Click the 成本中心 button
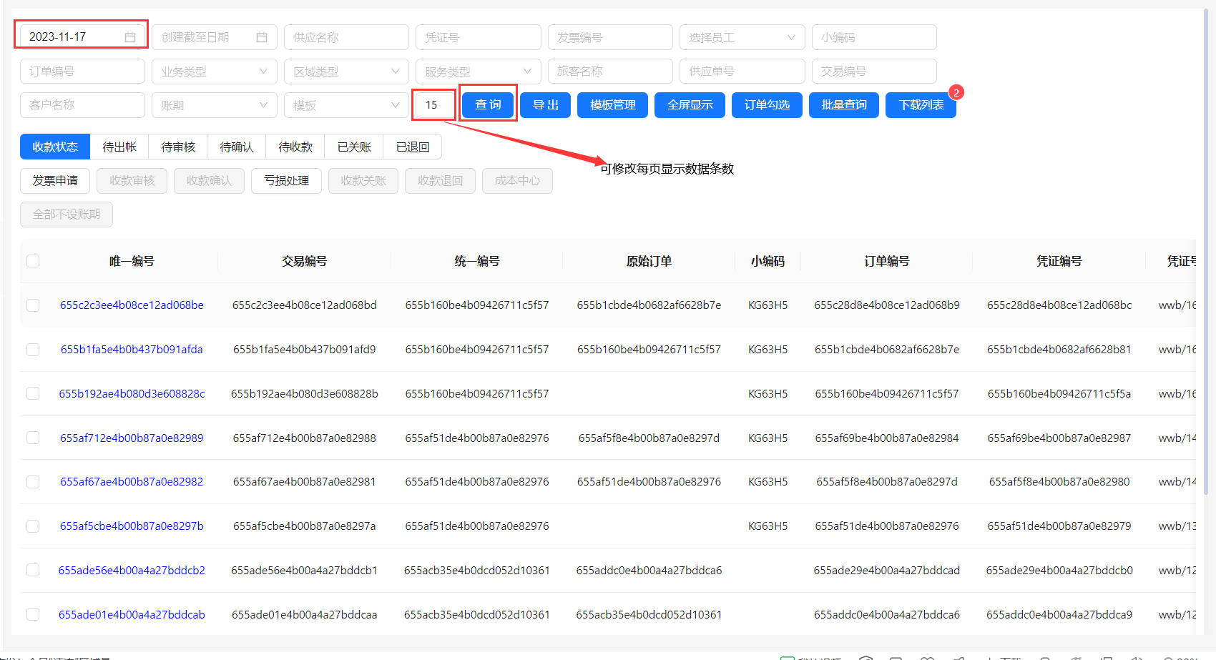 pyautogui.click(x=517, y=181)
